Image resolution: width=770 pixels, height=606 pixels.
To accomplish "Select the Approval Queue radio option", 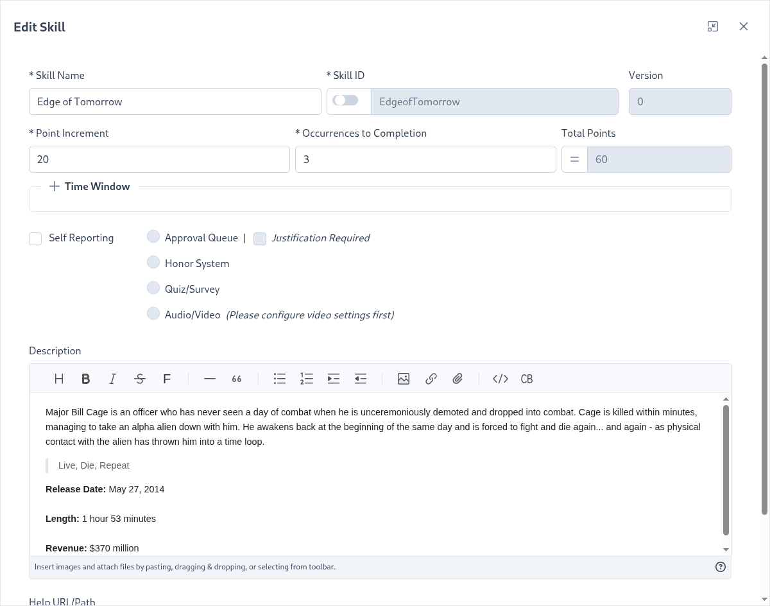I will tap(153, 237).
